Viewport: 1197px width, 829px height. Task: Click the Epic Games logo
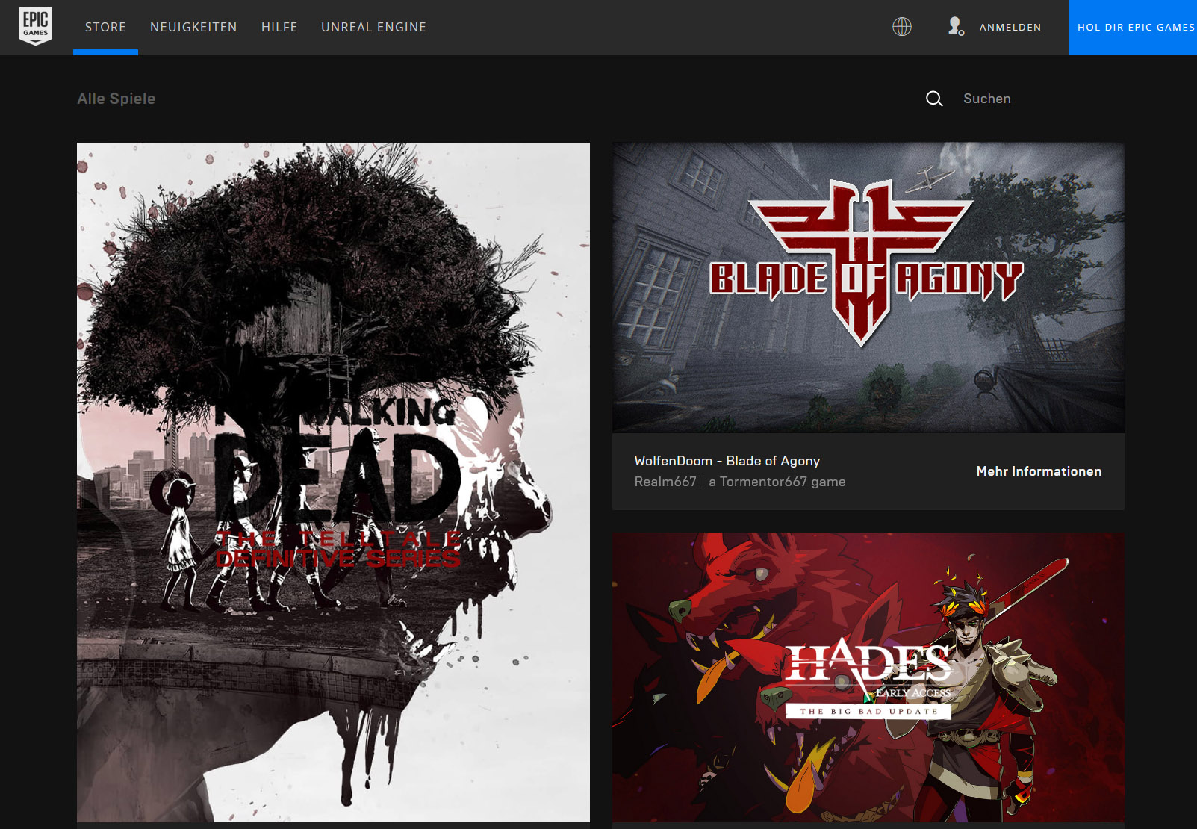point(35,26)
